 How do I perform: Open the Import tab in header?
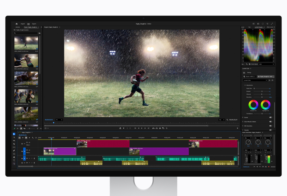click(x=23, y=24)
